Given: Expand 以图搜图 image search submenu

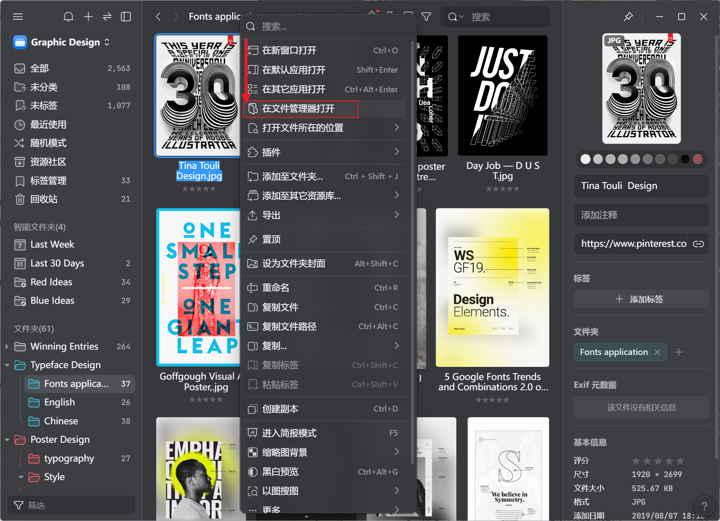Looking at the screenshot, I should tap(324, 491).
